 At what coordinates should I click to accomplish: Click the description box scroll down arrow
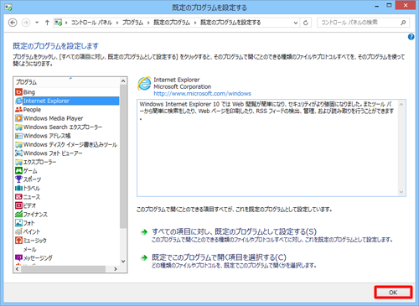click(401, 192)
